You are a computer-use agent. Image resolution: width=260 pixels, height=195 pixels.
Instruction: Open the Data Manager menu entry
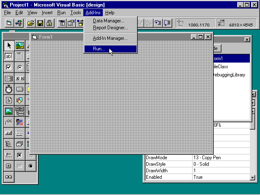tap(108, 21)
